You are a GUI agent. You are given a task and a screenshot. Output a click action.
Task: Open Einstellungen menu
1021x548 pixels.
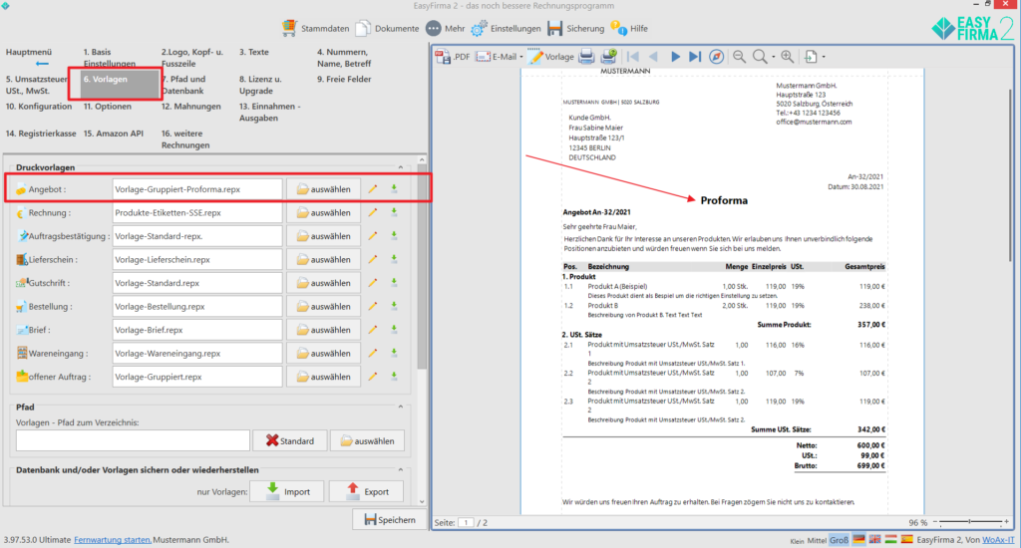[506, 28]
